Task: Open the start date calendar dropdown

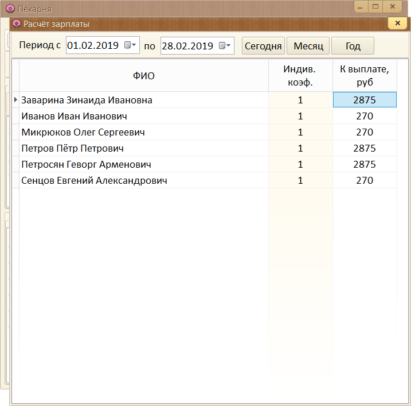Action: [130, 45]
